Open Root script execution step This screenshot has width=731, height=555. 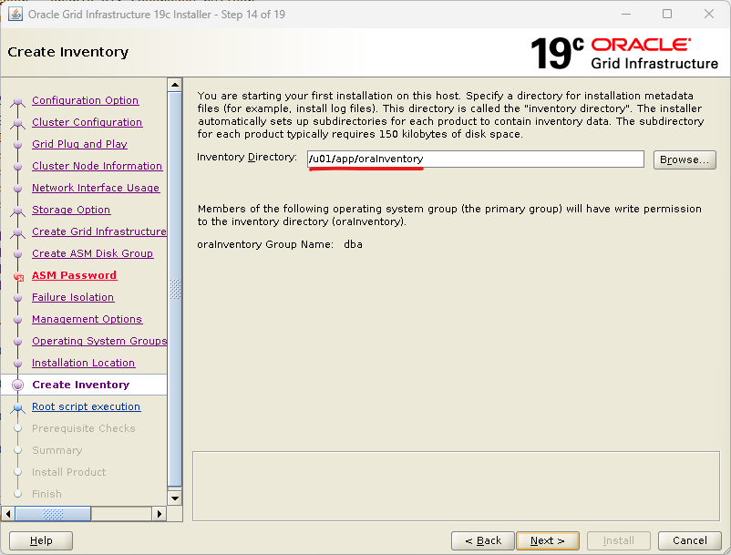[x=87, y=406]
